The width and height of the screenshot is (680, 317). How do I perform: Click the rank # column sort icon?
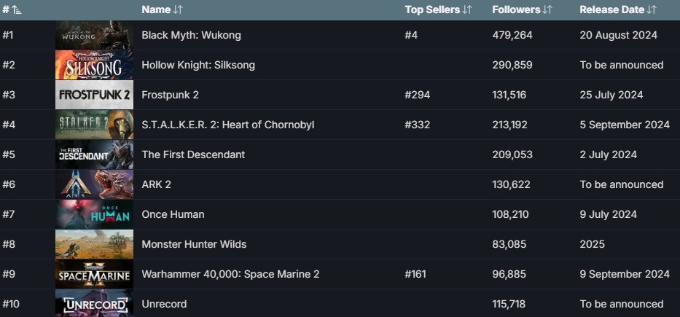click(17, 10)
